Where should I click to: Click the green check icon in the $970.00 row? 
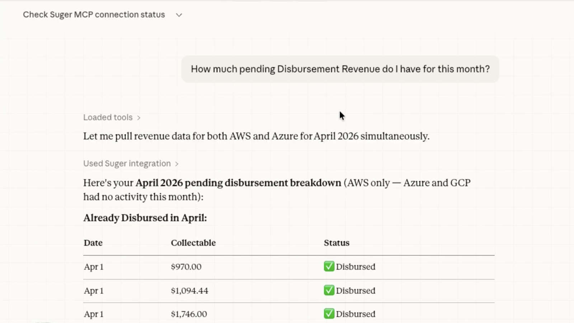pyautogui.click(x=329, y=266)
